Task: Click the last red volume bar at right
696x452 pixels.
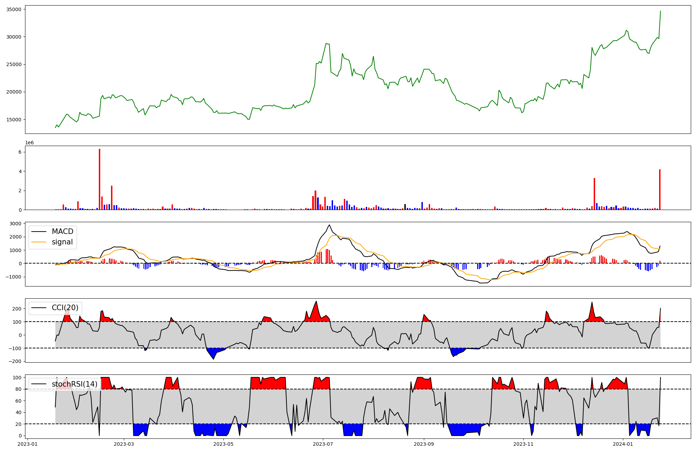Action: coord(659,189)
